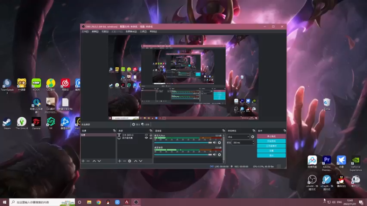The image size is (367, 206).
Task: Open v2rayN desktop shortcut
Action: tap(327, 183)
